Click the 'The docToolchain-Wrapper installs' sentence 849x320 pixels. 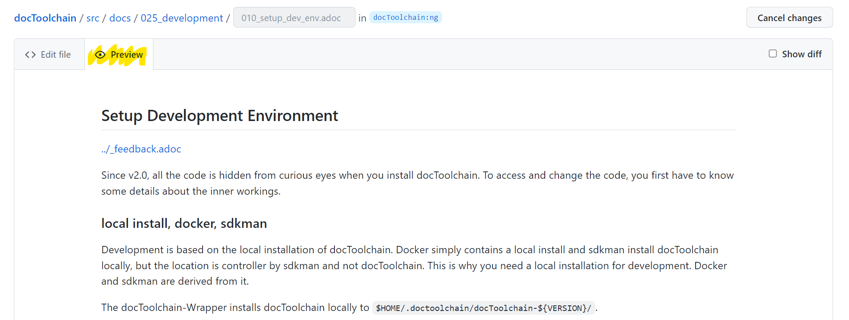(350, 308)
